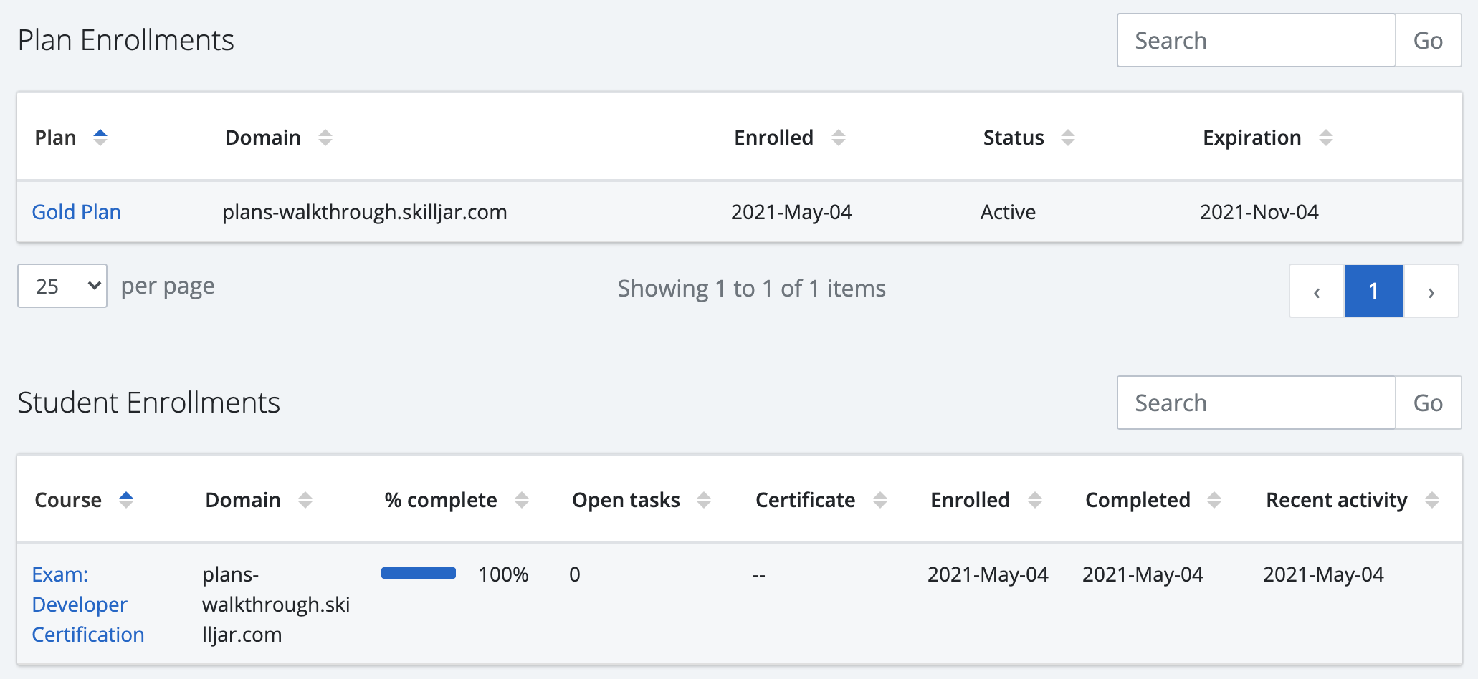The image size is (1478, 679).
Task: Go to next page of plan enrollments
Action: 1431,292
